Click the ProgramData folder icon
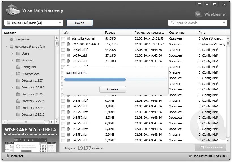The height and width of the screenshot is (162, 232). pyautogui.click(x=18, y=74)
